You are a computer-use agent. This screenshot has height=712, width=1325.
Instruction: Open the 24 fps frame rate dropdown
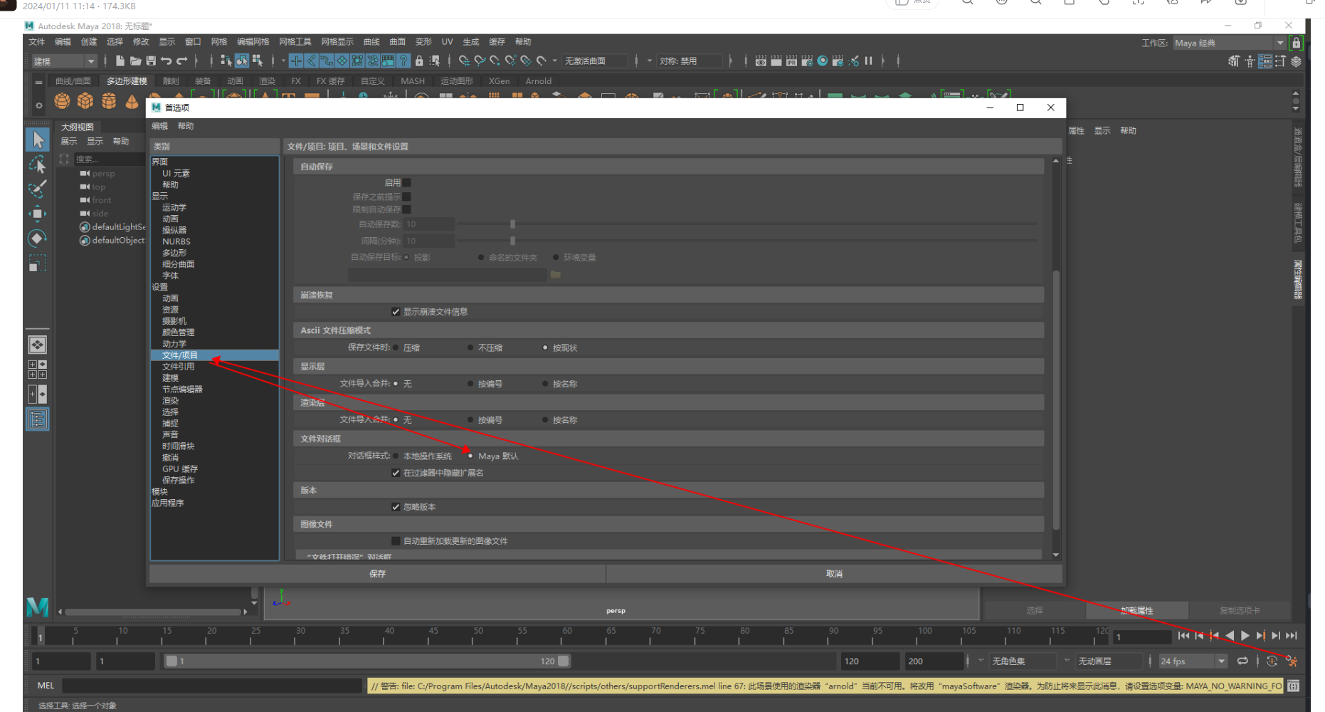click(1193, 661)
